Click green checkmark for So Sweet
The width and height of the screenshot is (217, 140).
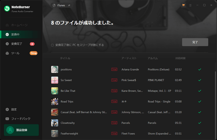(x=200, y=80)
